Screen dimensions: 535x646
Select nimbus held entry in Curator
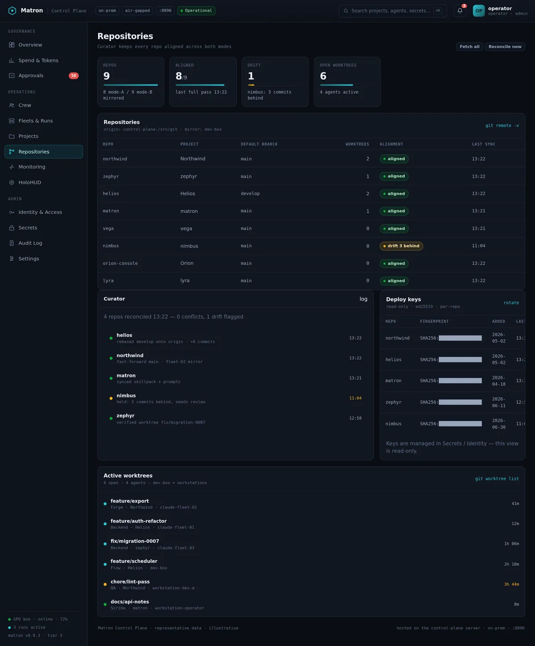[235, 398]
